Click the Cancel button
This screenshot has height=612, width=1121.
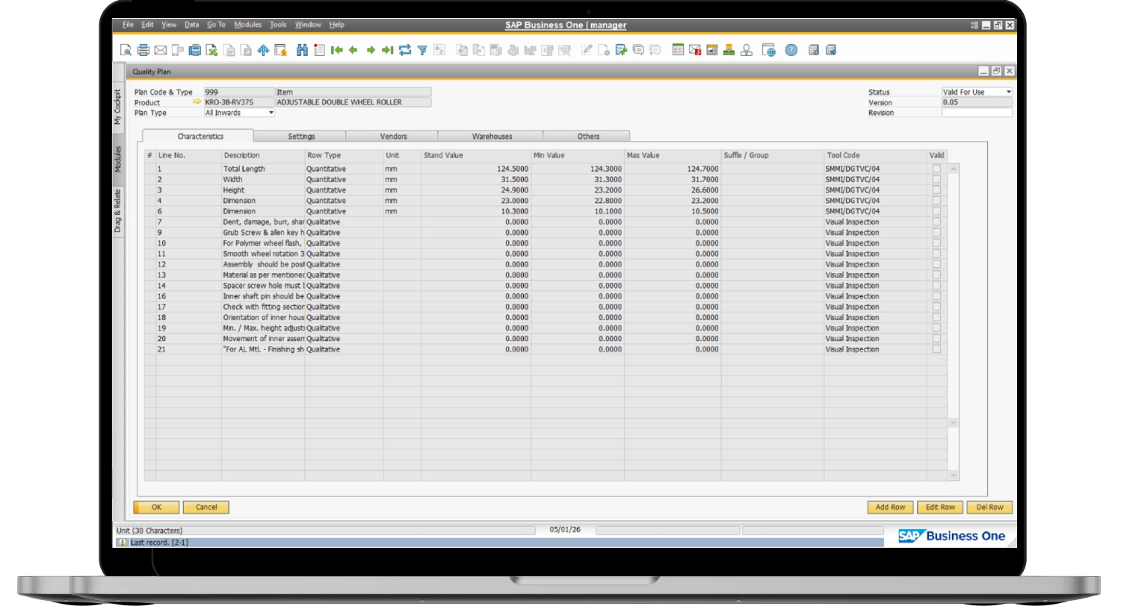[x=206, y=508]
